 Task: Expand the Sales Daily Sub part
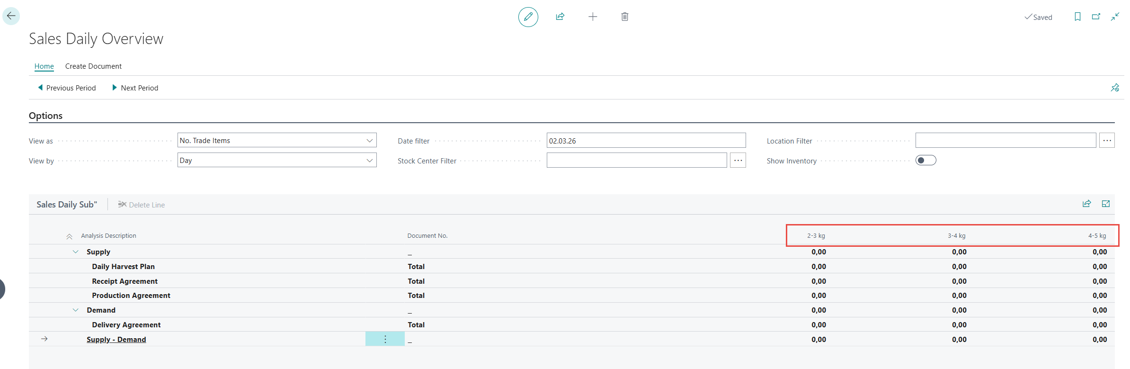pos(1106,204)
